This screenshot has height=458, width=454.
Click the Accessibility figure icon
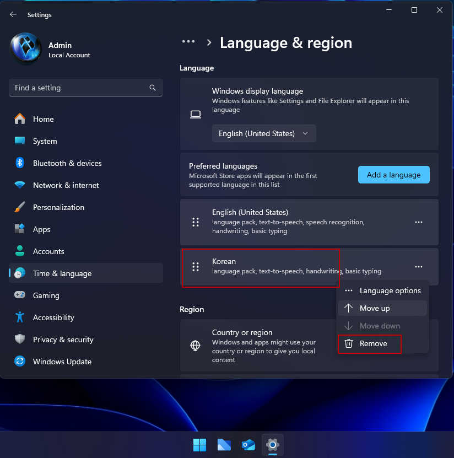click(20, 317)
